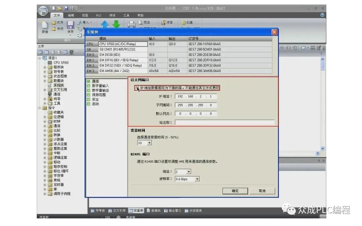Click the 关闭 close project ribbon button

(58, 29)
